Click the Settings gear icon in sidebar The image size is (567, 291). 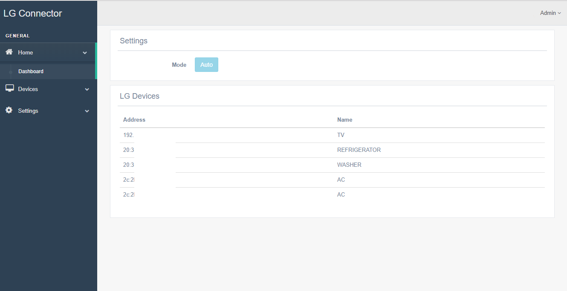click(9, 110)
